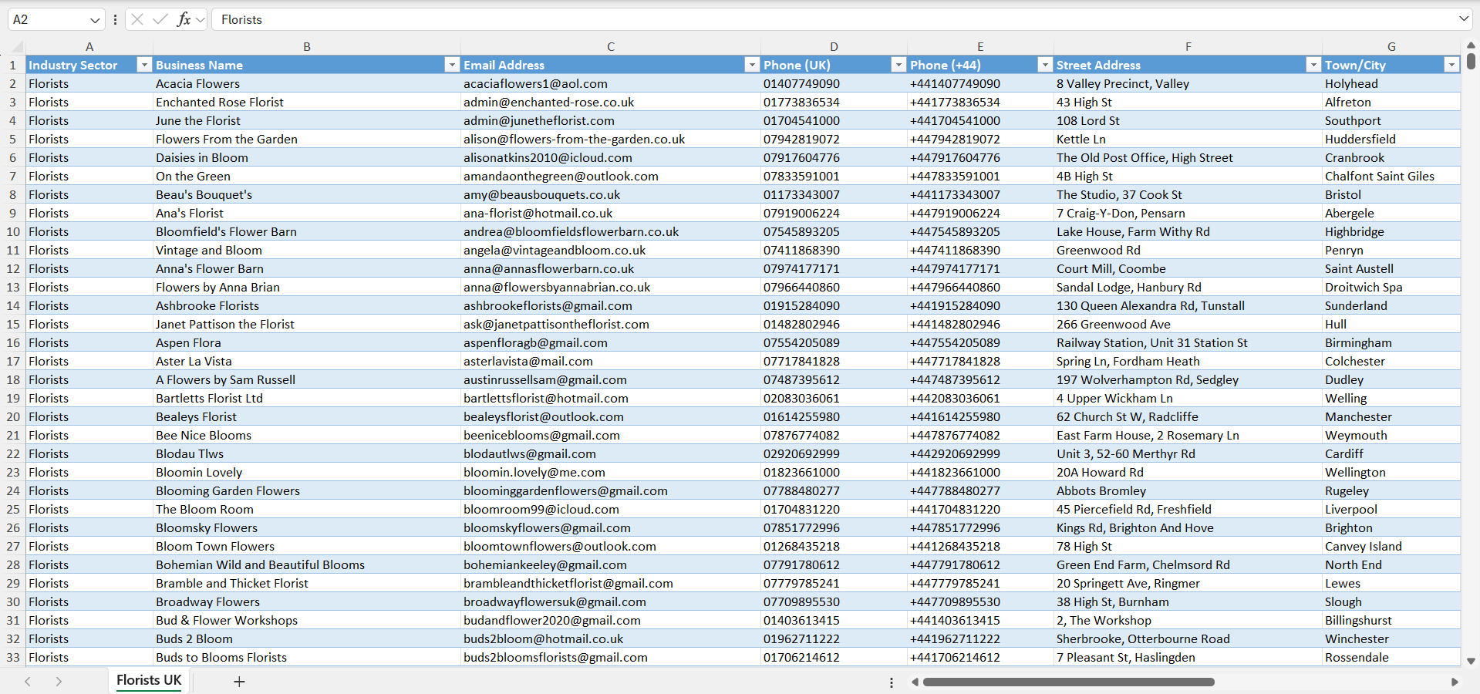This screenshot has height=694, width=1480.
Task: Select town cell Birmingham
Action: 1391,342
